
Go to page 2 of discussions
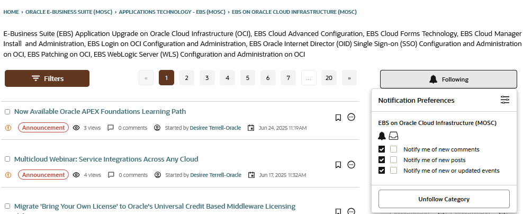click(x=186, y=78)
